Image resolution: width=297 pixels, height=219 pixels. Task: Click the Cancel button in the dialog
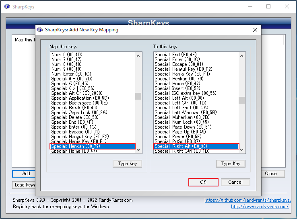coord(235,182)
